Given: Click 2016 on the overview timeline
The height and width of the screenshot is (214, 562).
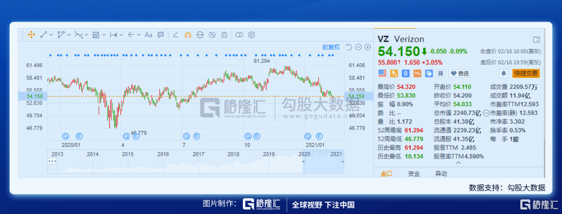Looking at the screenshot, I should tap(163, 154).
